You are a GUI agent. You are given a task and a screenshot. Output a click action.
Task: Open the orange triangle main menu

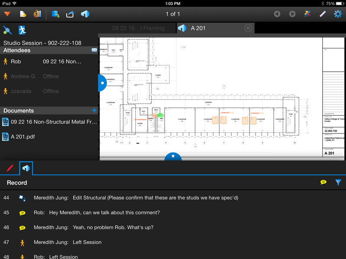[x=7, y=14]
